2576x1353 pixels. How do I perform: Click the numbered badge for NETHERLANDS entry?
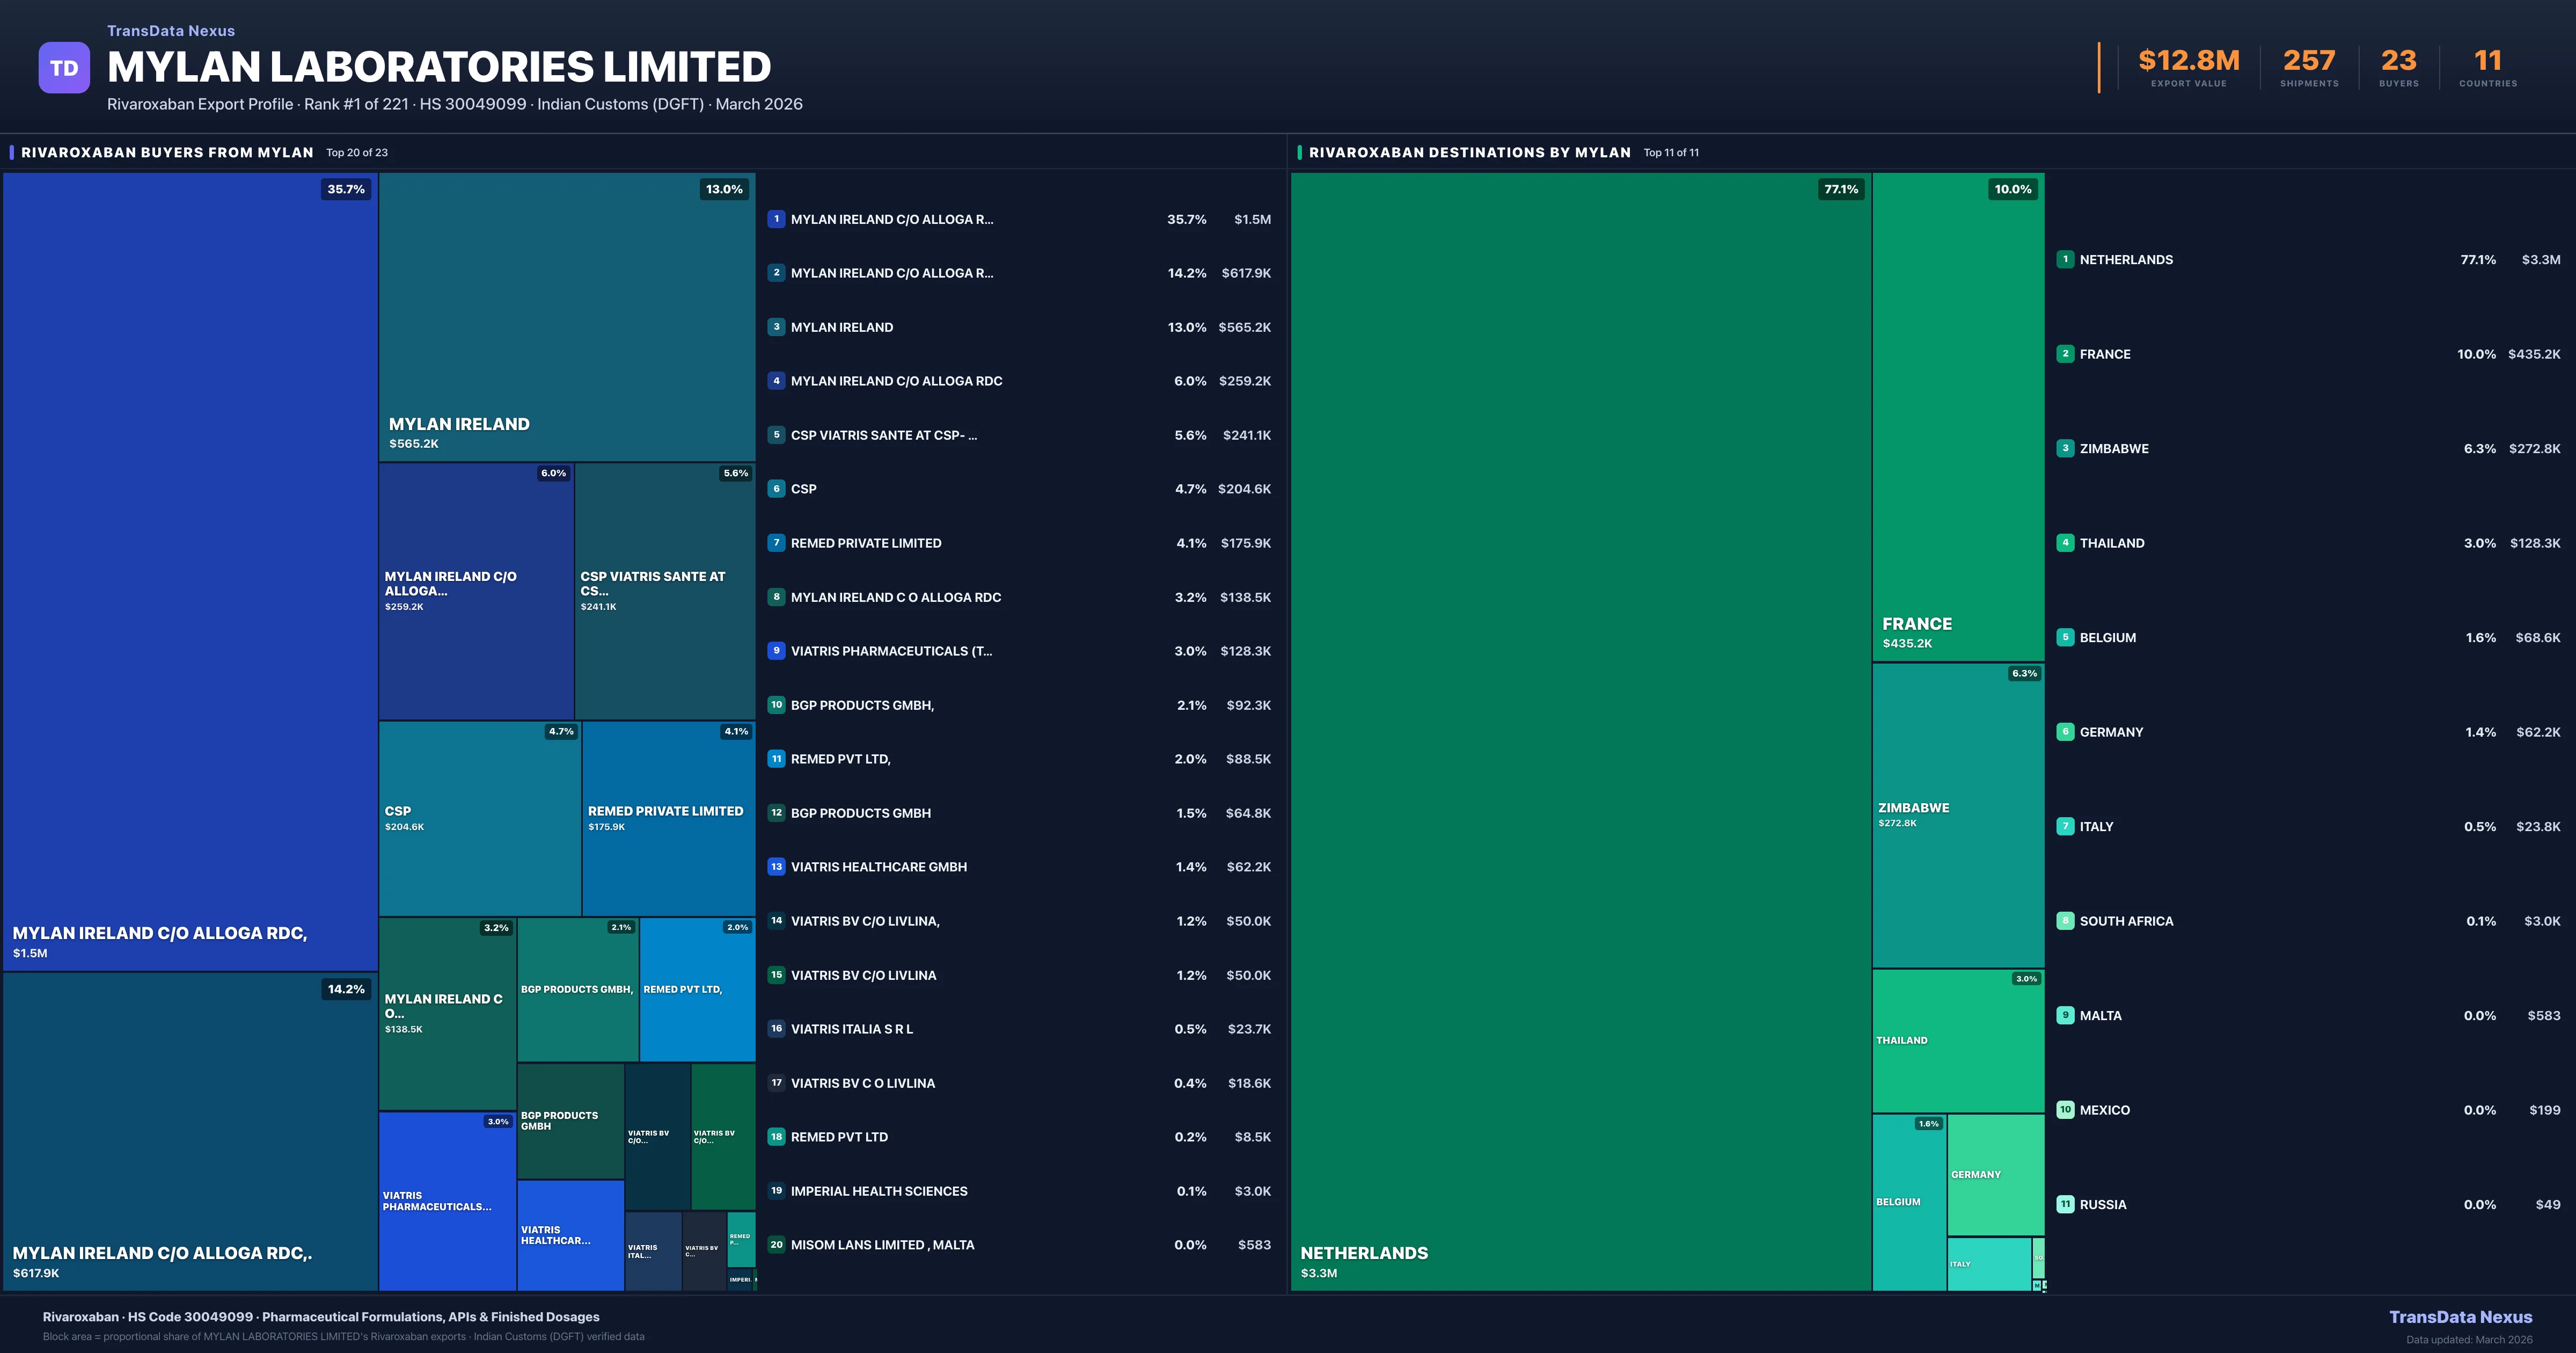click(2065, 259)
